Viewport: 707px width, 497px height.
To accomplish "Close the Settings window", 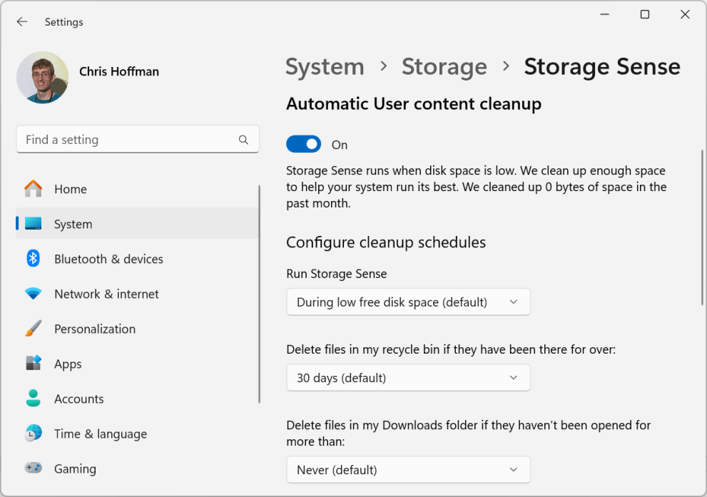I will (685, 14).
